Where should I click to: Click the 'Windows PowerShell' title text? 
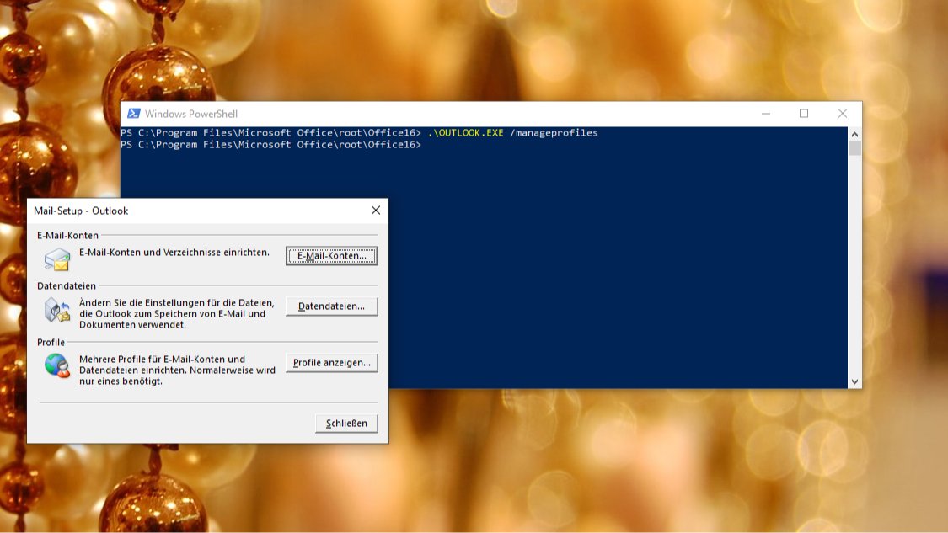[x=191, y=114]
